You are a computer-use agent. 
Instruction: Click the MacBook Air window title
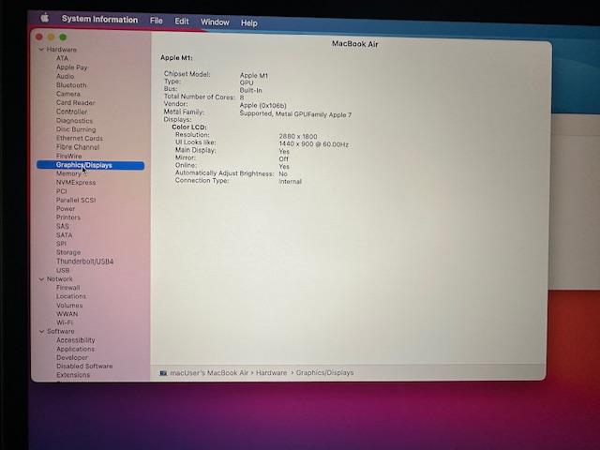point(354,44)
